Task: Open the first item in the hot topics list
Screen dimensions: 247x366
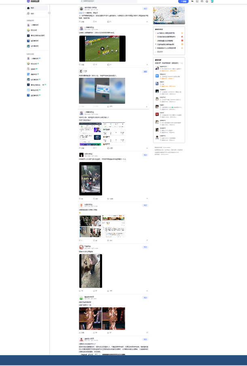Action: pyautogui.click(x=166, y=33)
